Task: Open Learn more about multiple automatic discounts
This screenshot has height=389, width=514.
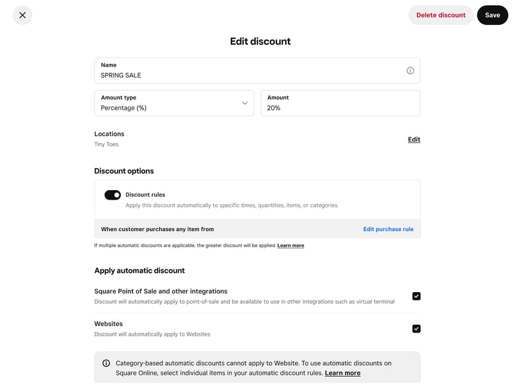Action: click(290, 246)
